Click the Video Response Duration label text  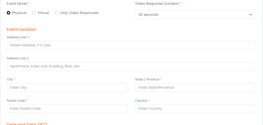pyautogui.click(x=157, y=4)
